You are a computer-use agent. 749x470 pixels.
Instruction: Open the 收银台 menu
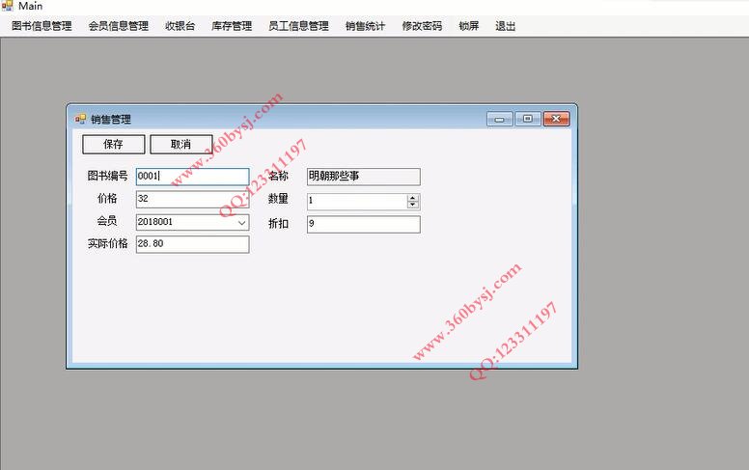(x=180, y=26)
